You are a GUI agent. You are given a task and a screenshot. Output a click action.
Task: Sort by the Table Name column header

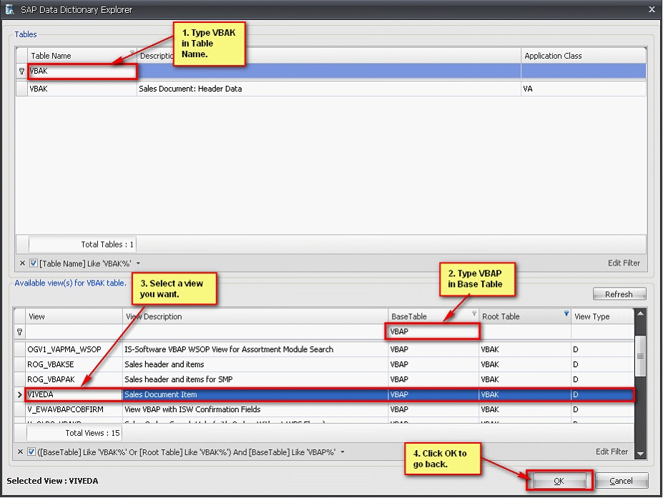(x=82, y=55)
